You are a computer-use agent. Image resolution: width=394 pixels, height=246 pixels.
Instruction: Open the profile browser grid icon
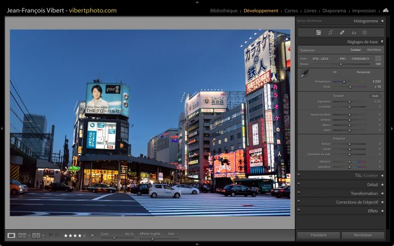[378, 58]
